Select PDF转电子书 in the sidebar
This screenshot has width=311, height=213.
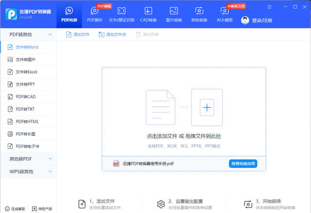pyautogui.click(x=29, y=147)
